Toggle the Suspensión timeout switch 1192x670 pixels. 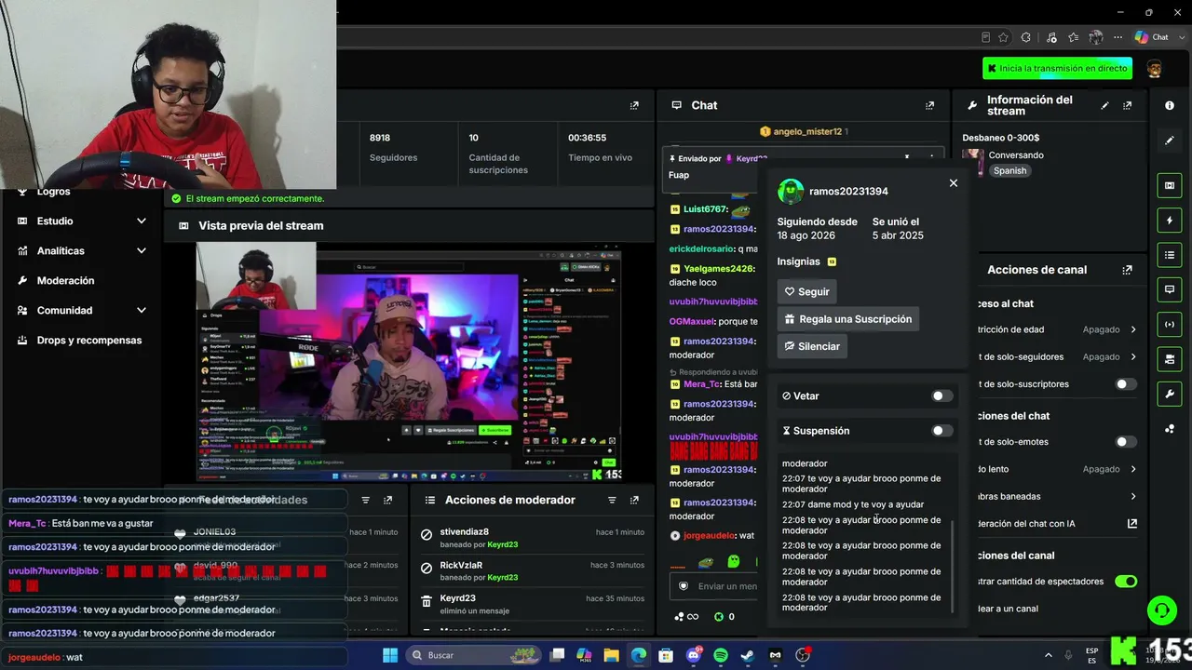942,431
